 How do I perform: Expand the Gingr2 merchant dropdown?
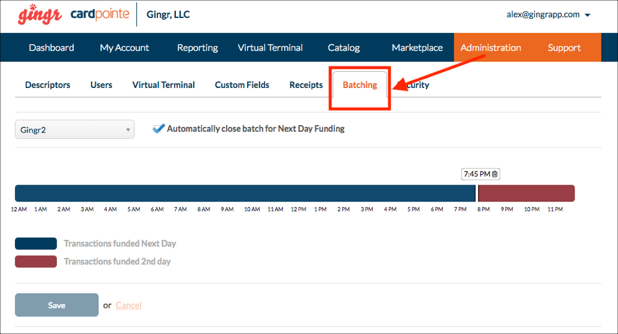point(74,130)
